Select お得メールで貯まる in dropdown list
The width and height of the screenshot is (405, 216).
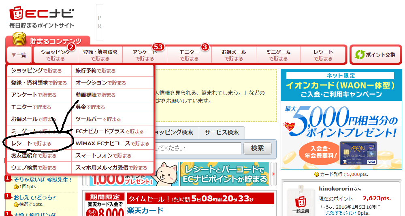[x=39, y=119]
